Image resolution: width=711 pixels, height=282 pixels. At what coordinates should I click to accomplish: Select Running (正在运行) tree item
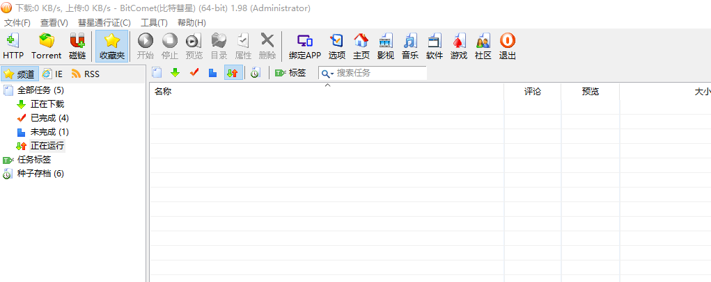click(x=47, y=146)
